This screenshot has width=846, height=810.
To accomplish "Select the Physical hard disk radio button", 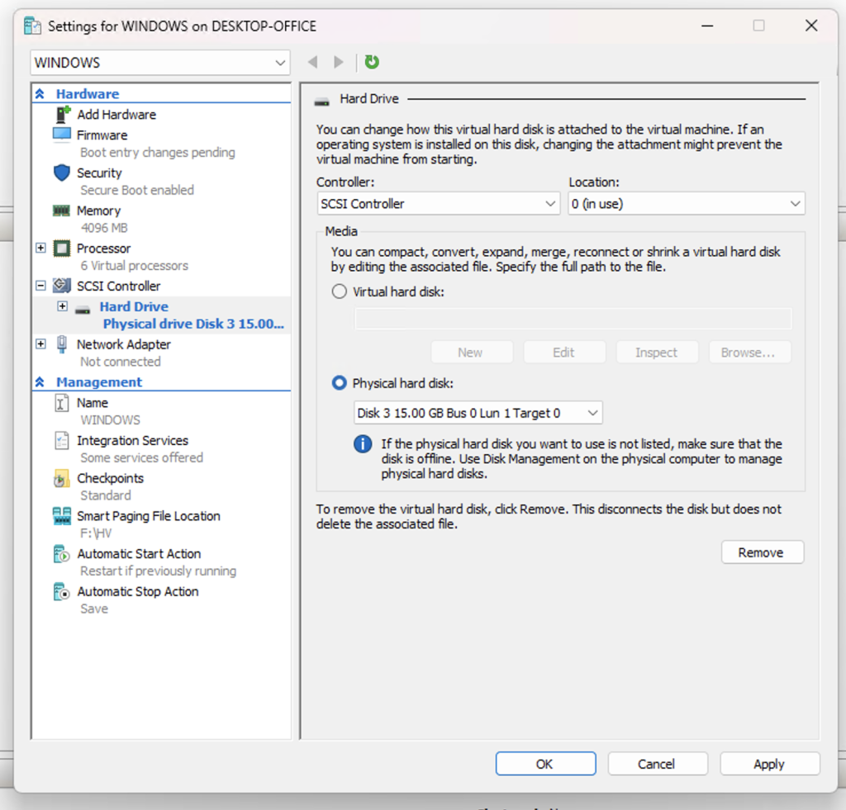I will pos(339,383).
